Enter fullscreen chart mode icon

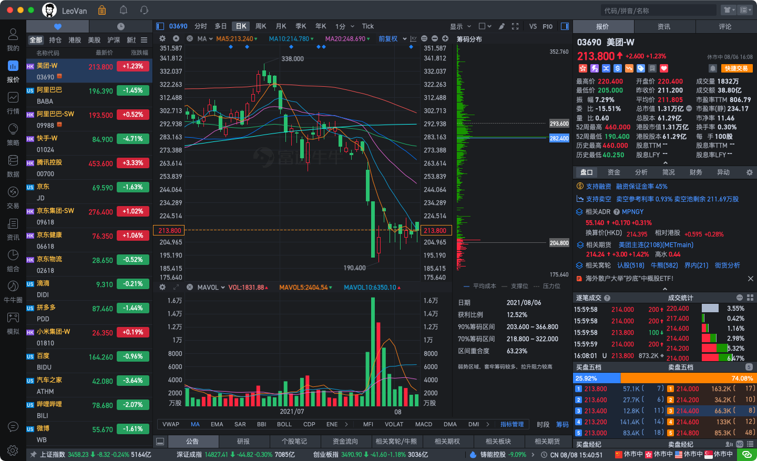[x=515, y=26]
